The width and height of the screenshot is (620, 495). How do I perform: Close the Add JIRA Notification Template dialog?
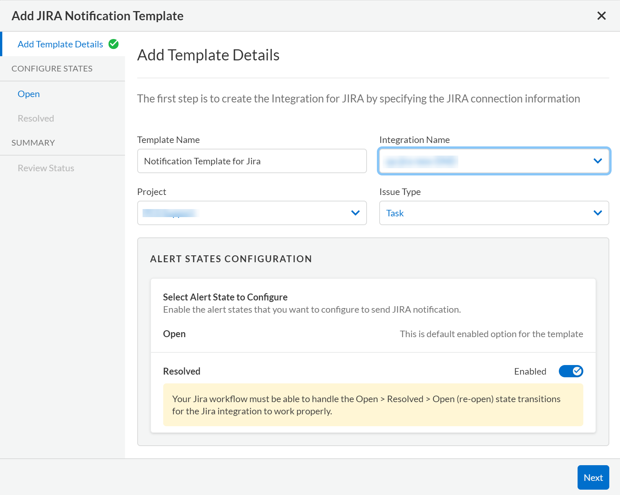pyautogui.click(x=601, y=16)
